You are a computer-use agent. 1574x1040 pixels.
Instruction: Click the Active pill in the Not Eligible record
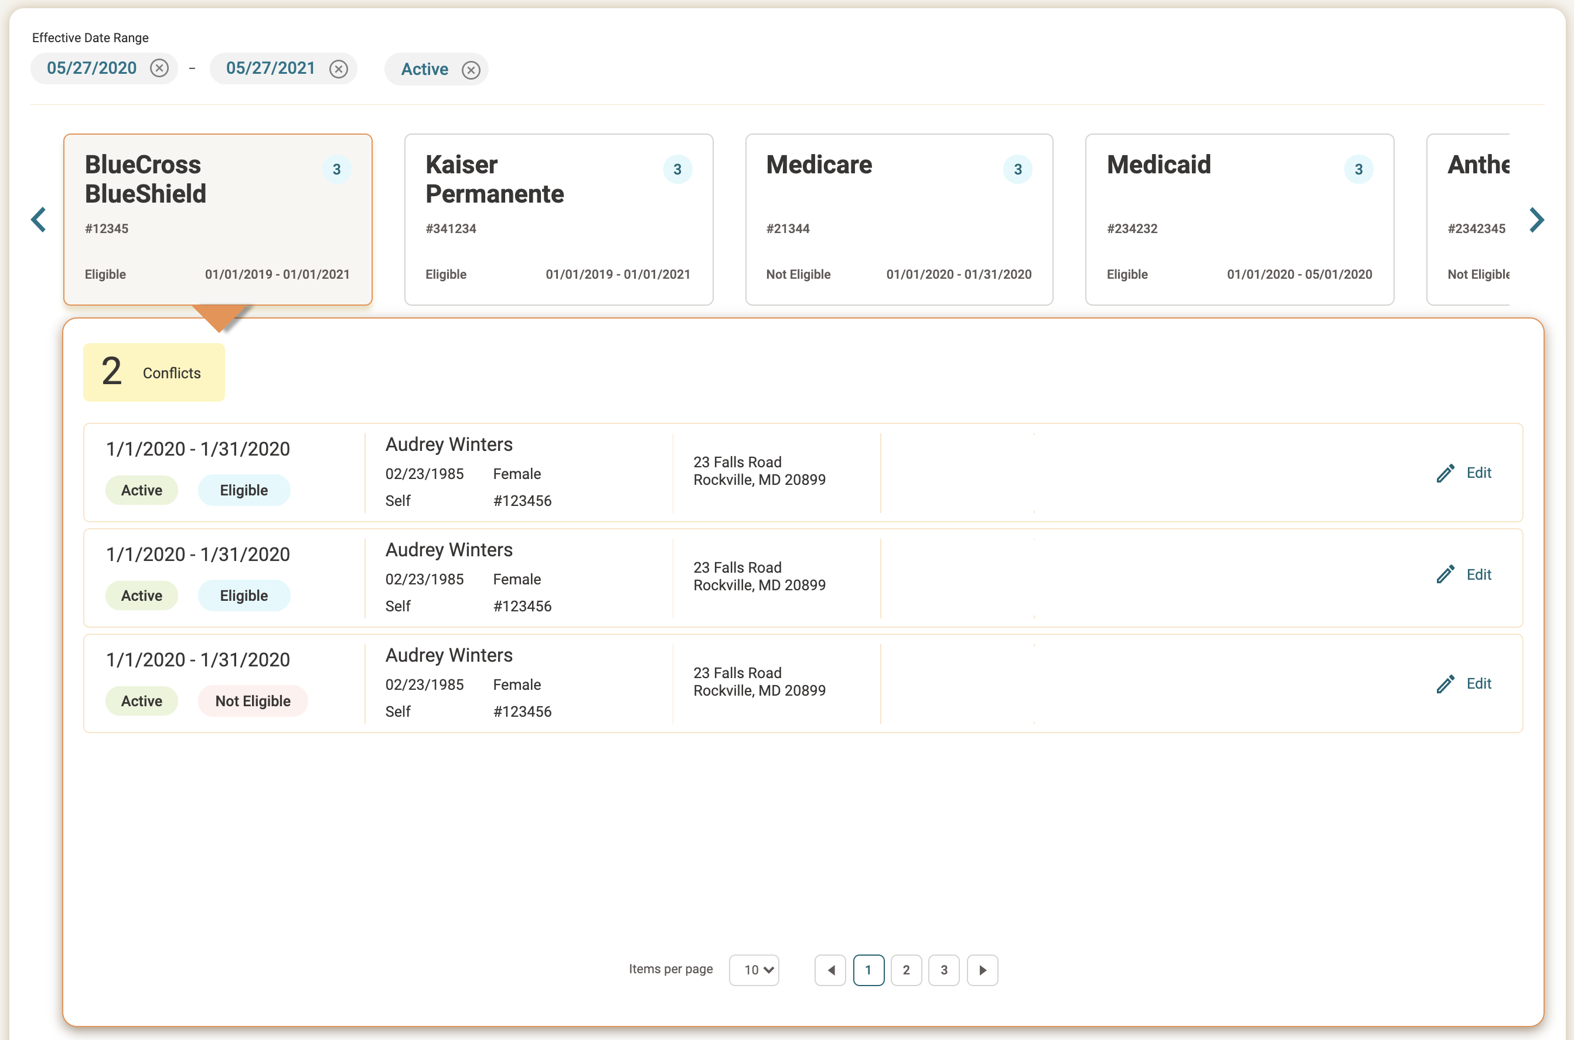pos(141,701)
